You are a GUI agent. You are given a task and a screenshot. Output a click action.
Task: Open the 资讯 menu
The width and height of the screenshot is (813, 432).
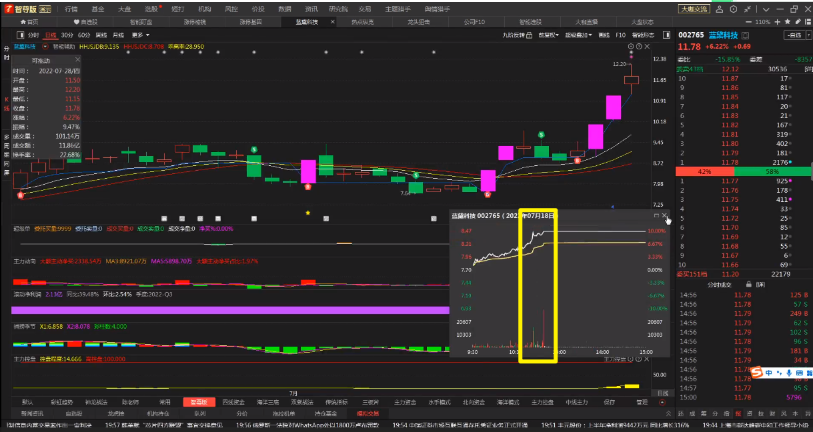(x=311, y=9)
